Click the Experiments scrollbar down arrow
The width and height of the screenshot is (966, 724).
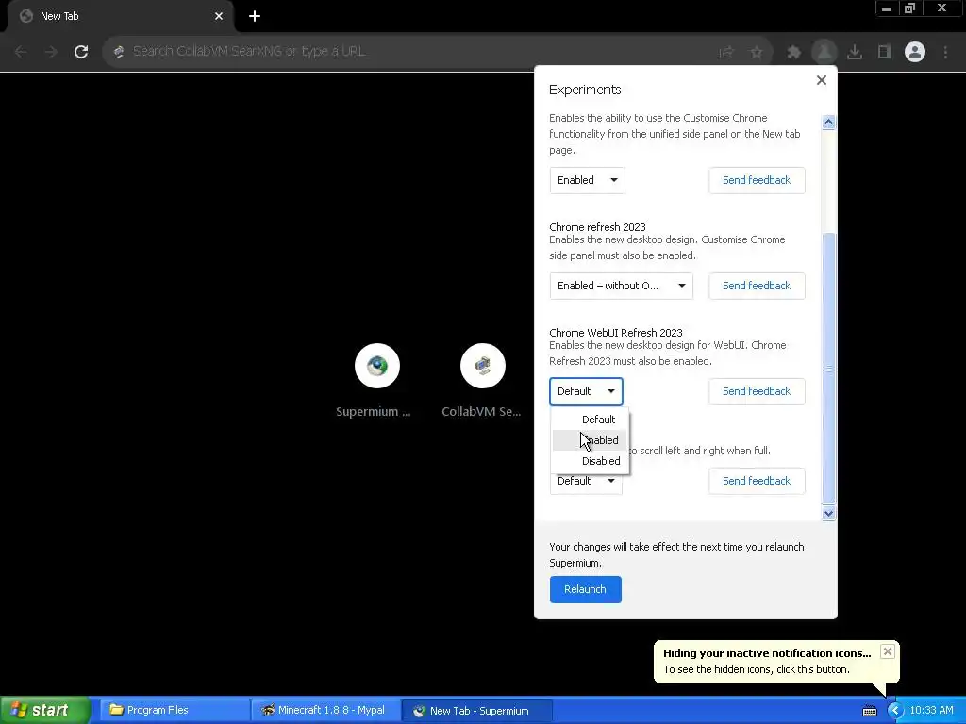(x=828, y=514)
